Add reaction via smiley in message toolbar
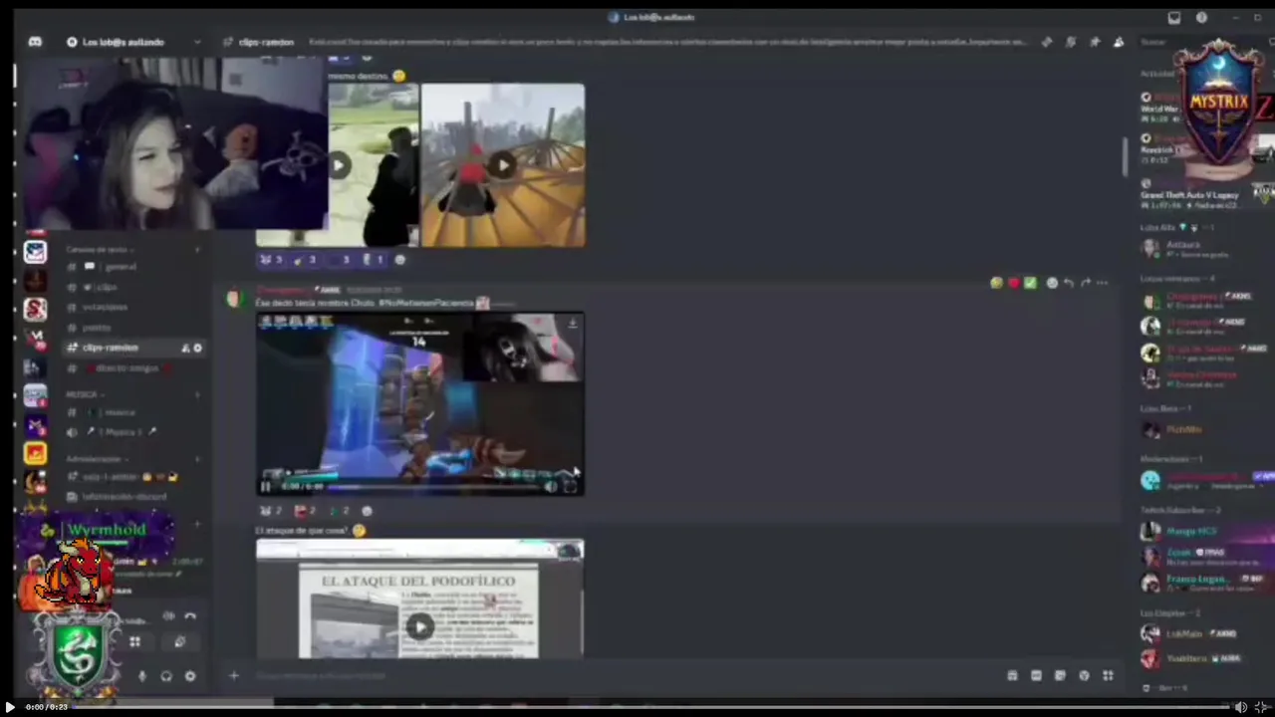1275x717 pixels. [1052, 283]
